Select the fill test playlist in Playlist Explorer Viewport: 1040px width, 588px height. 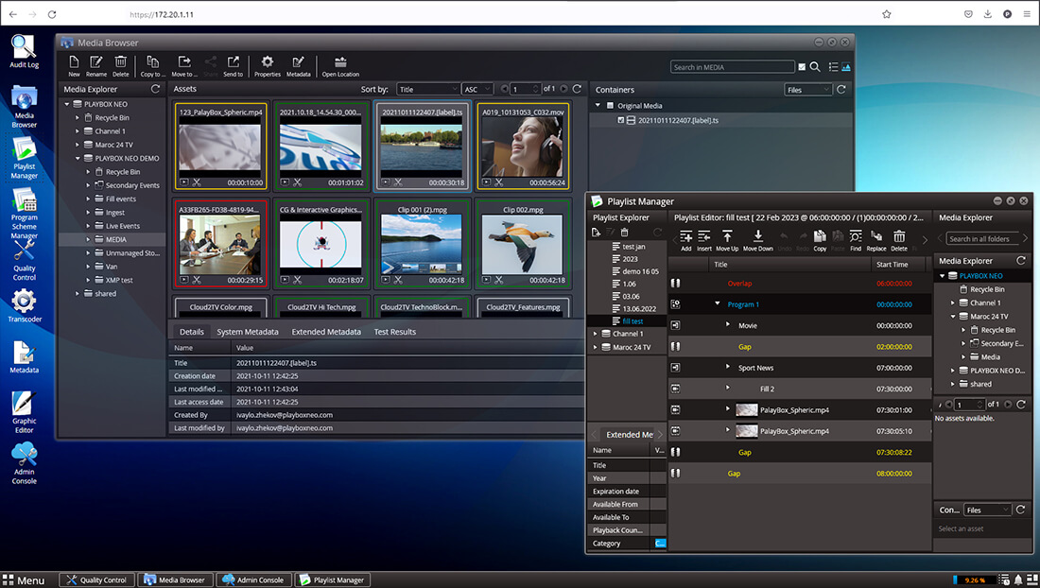(x=633, y=320)
